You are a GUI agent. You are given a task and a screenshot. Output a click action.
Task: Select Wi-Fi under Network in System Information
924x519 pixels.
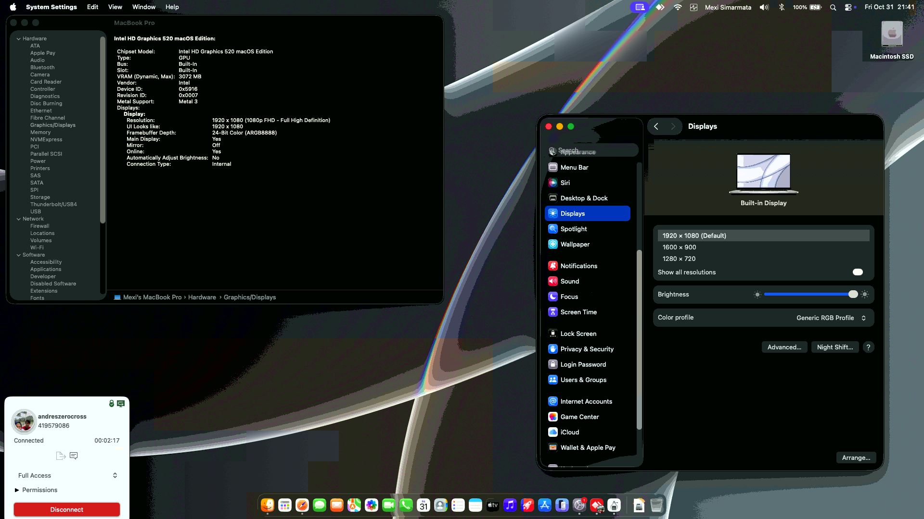37,247
